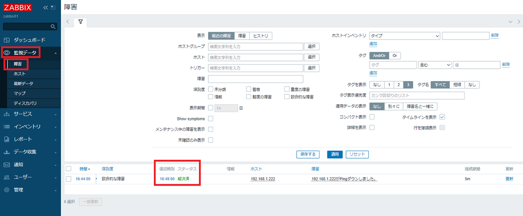Click the レポート chart icon in sidebar
523x216 pixels.
[7, 140]
